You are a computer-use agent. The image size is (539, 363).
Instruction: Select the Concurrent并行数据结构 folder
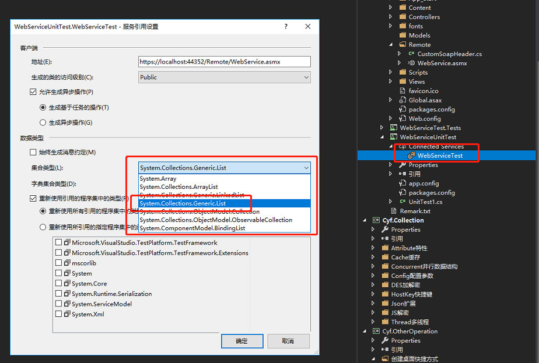tap(424, 266)
